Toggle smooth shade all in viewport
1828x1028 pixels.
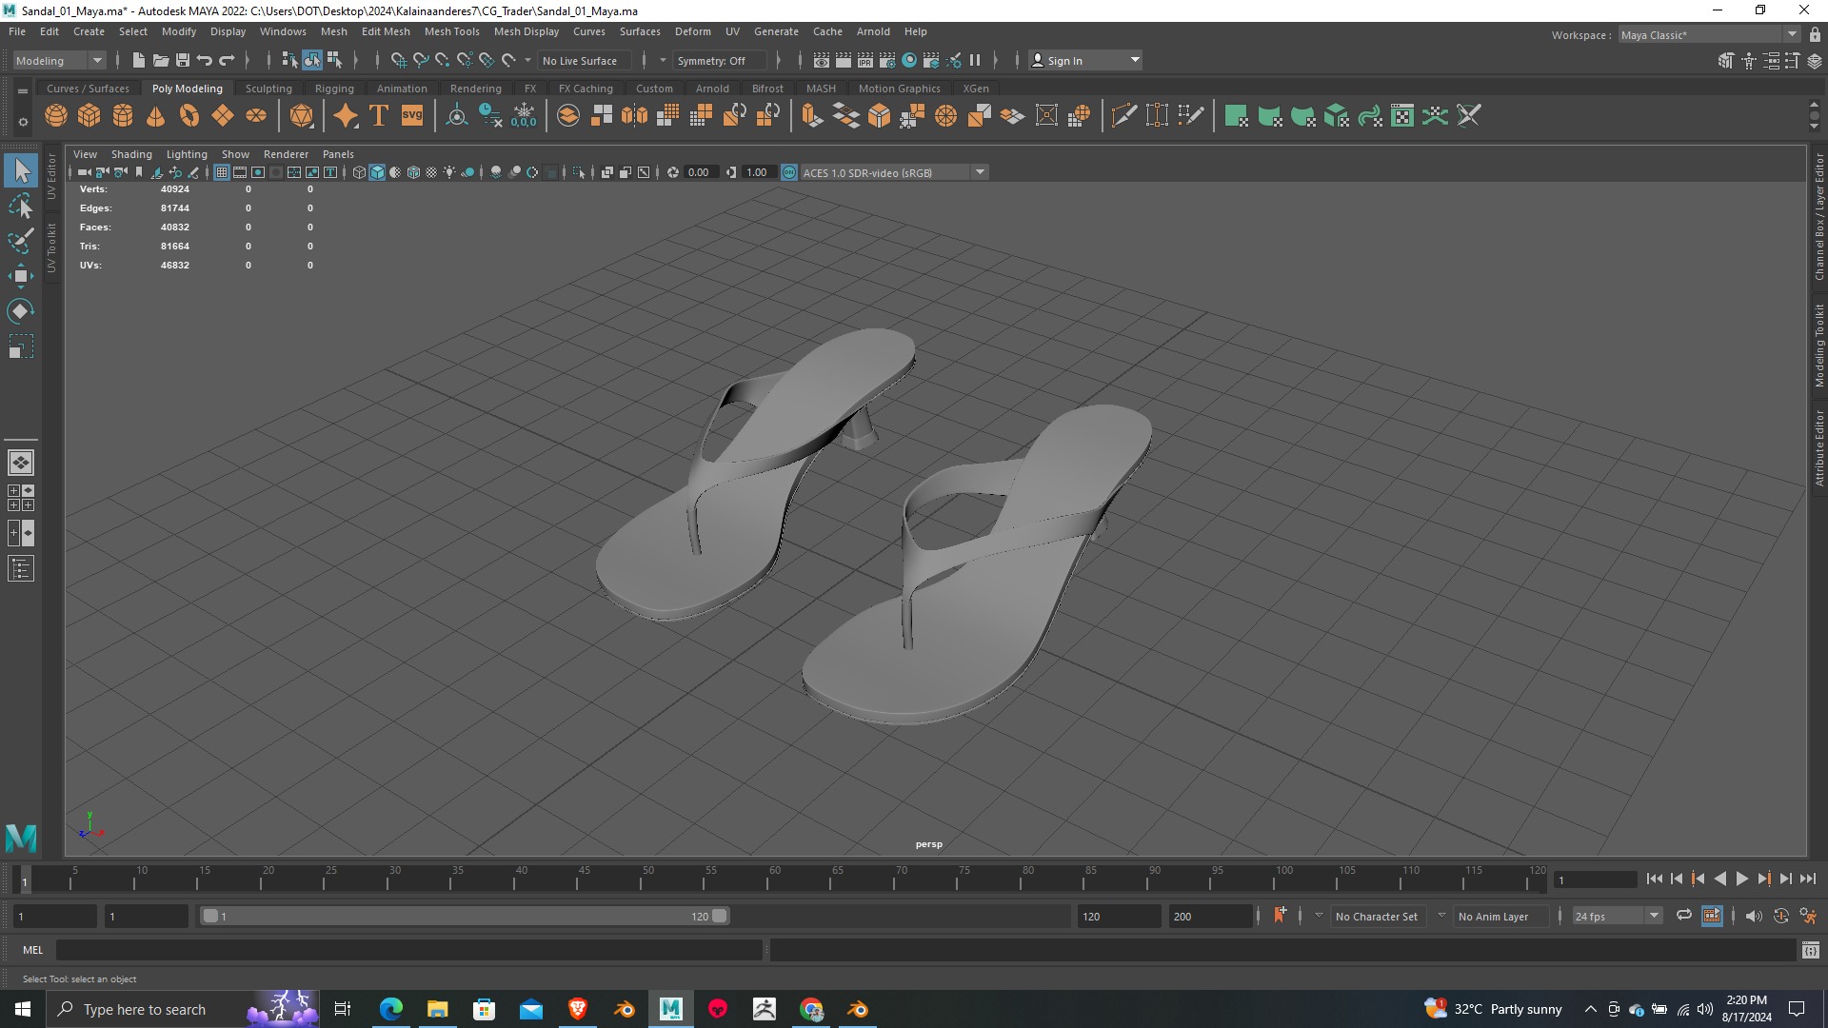pyautogui.click(x=377, y=172)
